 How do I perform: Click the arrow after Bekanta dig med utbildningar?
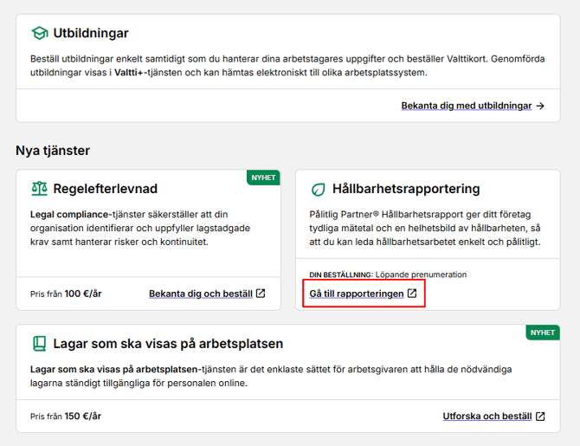pyautogui.click(x=540, y=106)
